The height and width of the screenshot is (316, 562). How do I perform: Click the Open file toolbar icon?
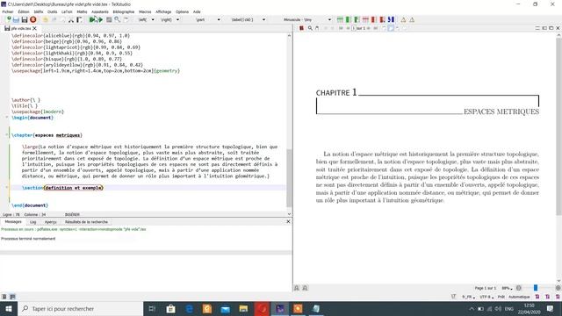[x=16, y=19]
